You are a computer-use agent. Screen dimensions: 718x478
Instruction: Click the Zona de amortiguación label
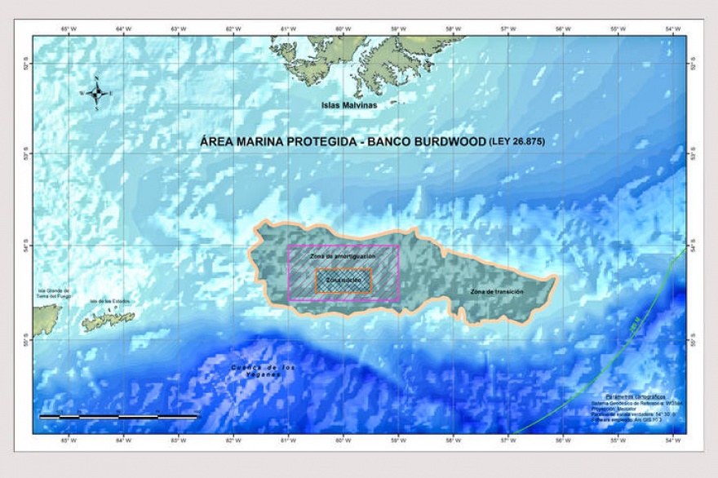click(x=343, y=256)
